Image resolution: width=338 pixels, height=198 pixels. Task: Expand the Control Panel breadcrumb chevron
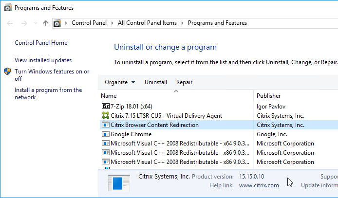coord(112,23)
